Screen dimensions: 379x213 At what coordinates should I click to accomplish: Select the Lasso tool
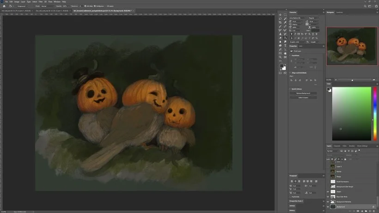[x=281, y=18]
